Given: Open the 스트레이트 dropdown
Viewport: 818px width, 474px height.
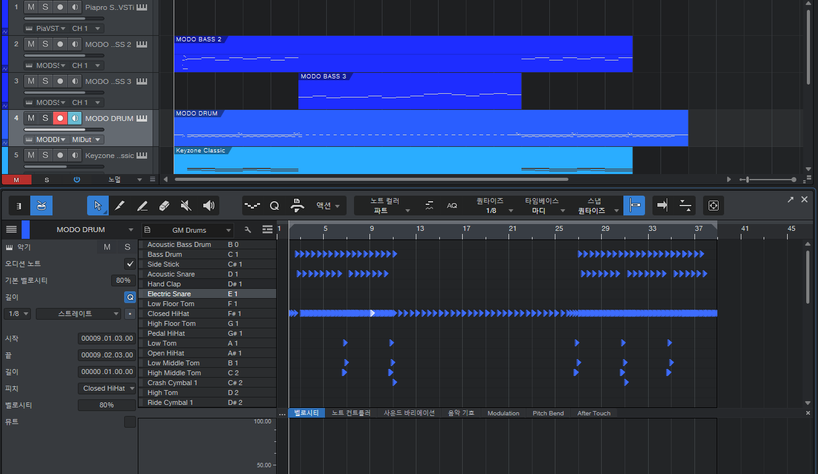Looking at the screenshot, I should (78, 314).
